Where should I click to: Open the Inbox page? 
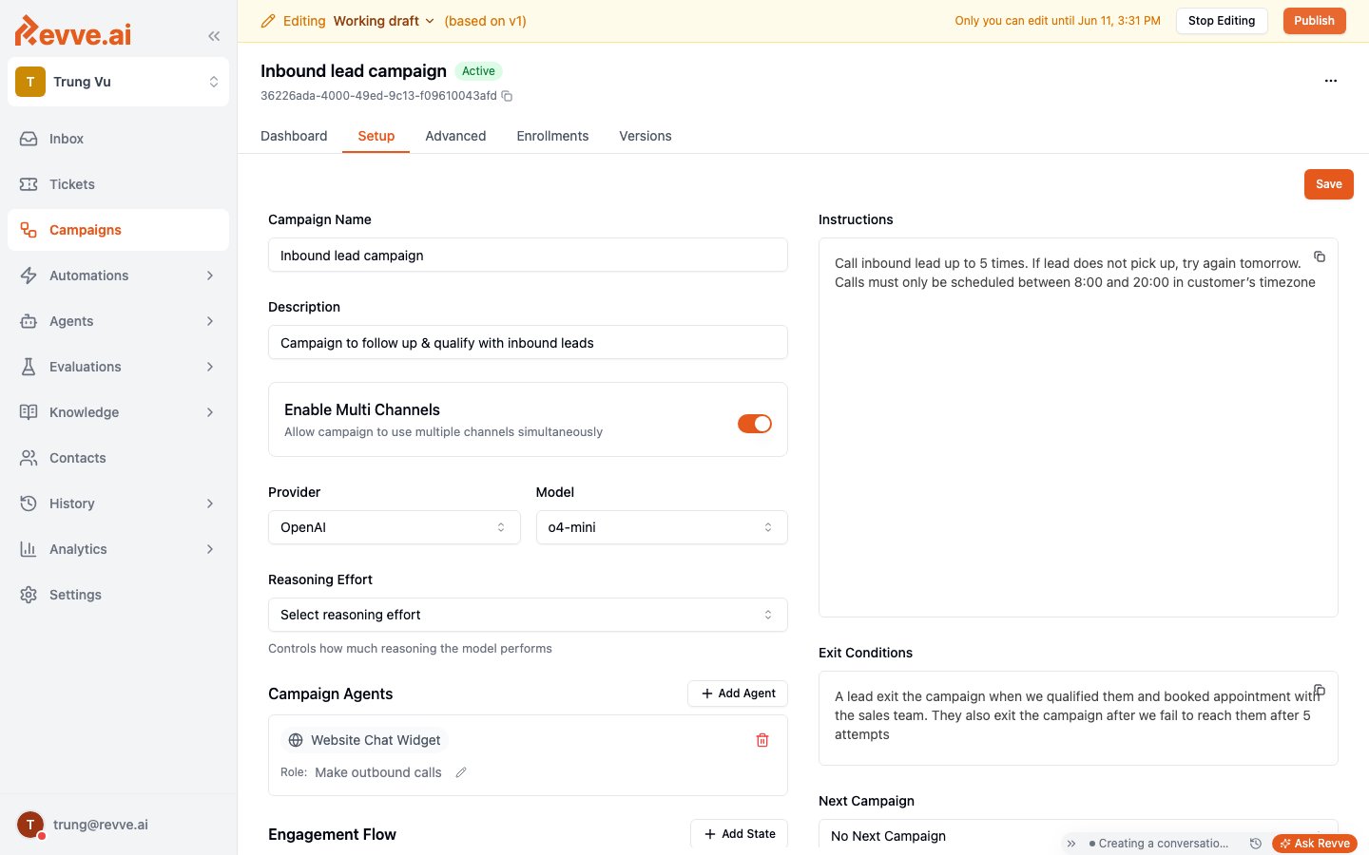tap(118, 139)
